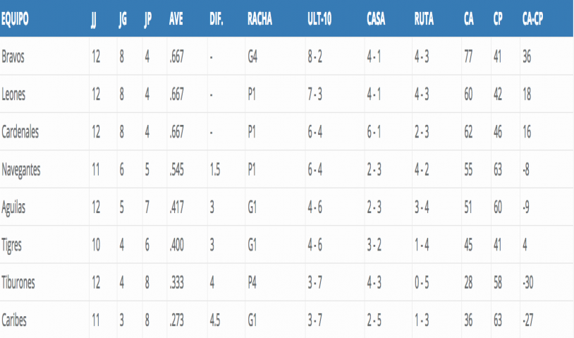Image resolution: width=574 pixels, height=338 pixels.
Task: Select the Tigres team name
Action: 12,245
